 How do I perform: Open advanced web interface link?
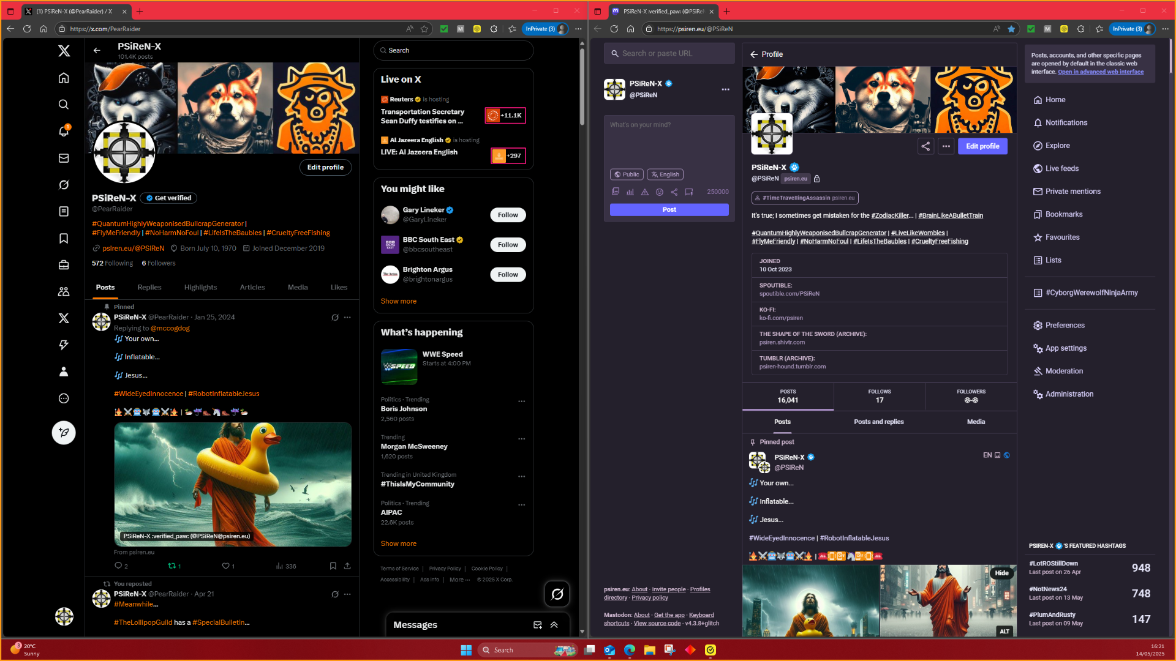[x=1101, y=72]
